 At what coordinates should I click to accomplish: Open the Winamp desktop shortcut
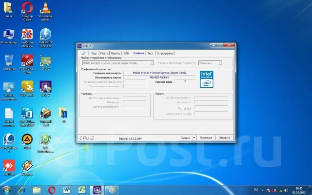click(x=27, y=168)
